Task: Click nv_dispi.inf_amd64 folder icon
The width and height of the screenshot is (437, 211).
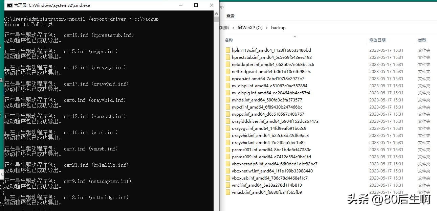Action: tap(228, 86)
